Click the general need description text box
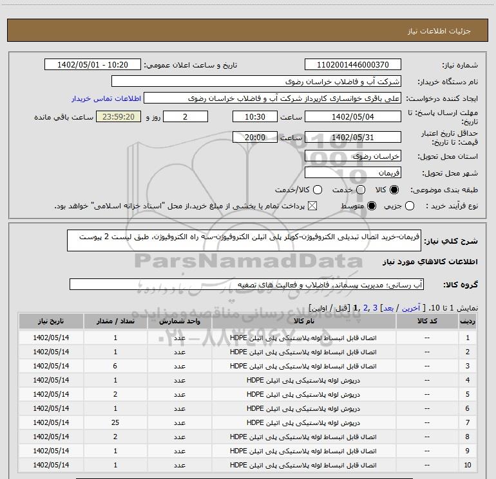This screenshot has width=496, height=479. coord(244,240)
